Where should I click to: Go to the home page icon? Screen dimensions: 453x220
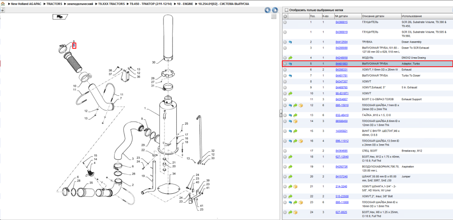[2, 4]
